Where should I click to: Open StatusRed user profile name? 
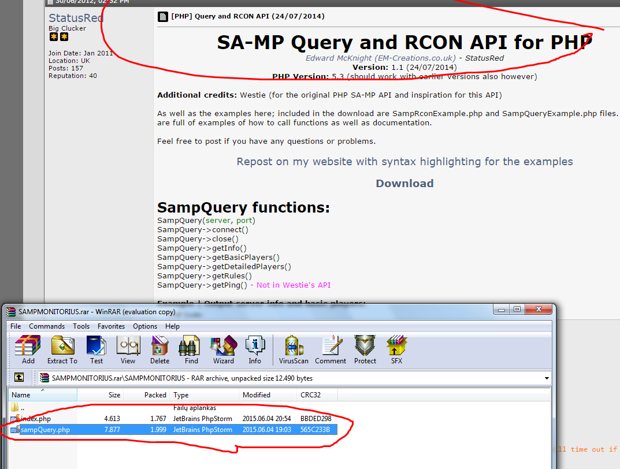[x=76, y=18]
